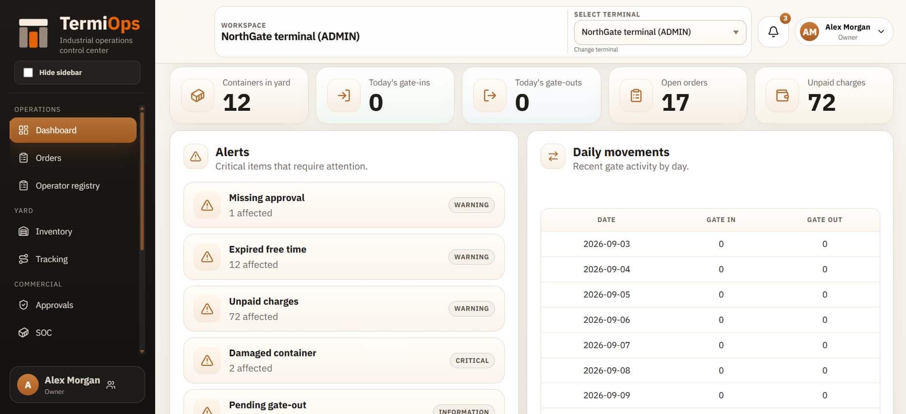Click the Containers in yard cube icon
Screen dimensions: 906x414
(198, 96)
